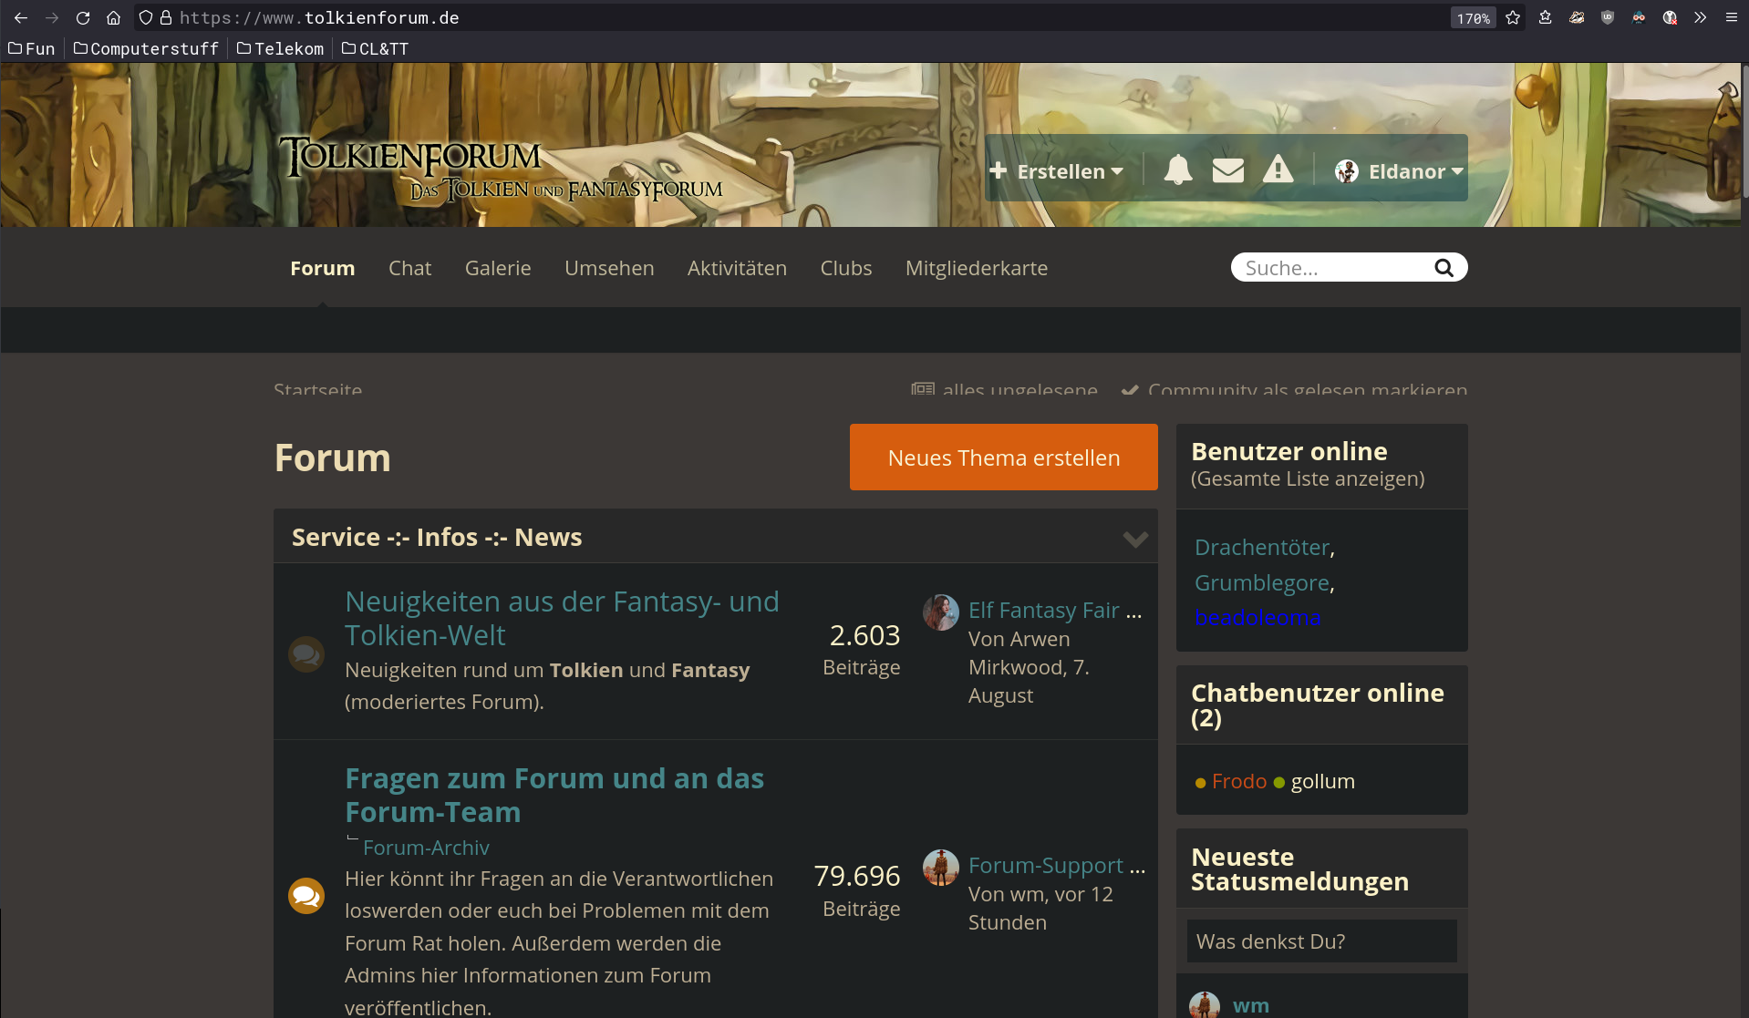Open browser hamburger menu
The image size is (1749, 1018).
1731,17
